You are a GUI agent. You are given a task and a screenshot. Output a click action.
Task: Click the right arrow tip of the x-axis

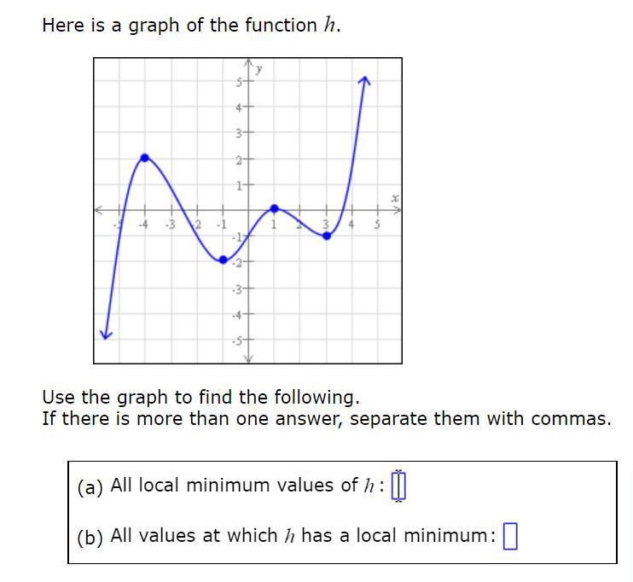[x=398, y=210]
